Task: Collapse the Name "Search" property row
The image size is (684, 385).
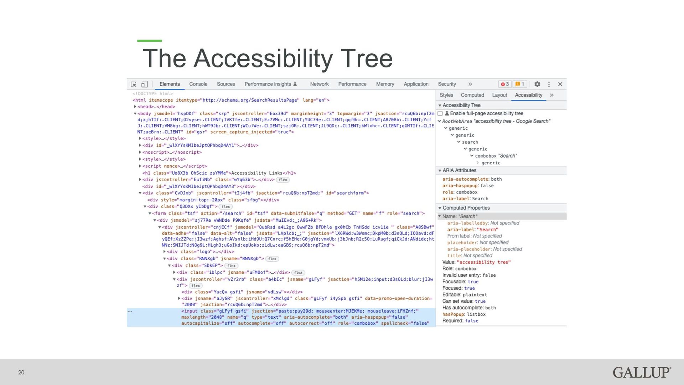Action: 440,216
